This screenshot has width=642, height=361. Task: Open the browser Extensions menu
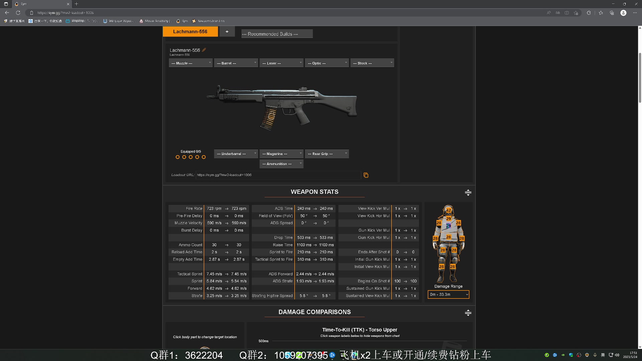pyautogui.click(x=588, y=13)
